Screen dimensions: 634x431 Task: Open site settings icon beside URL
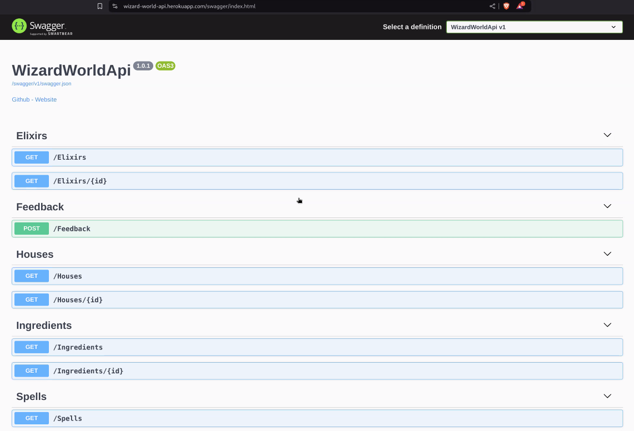115,6
